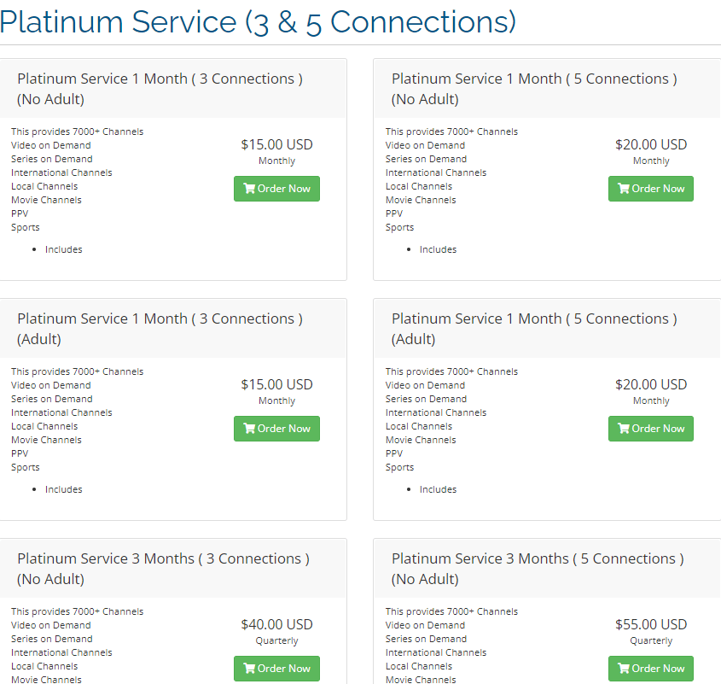Click the $40.00 USD Quarterly price
721x684 pixels.
coord(276,624)
